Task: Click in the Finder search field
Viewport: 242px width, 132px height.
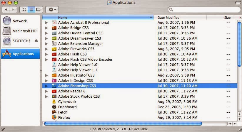Action: click(204, 10)
